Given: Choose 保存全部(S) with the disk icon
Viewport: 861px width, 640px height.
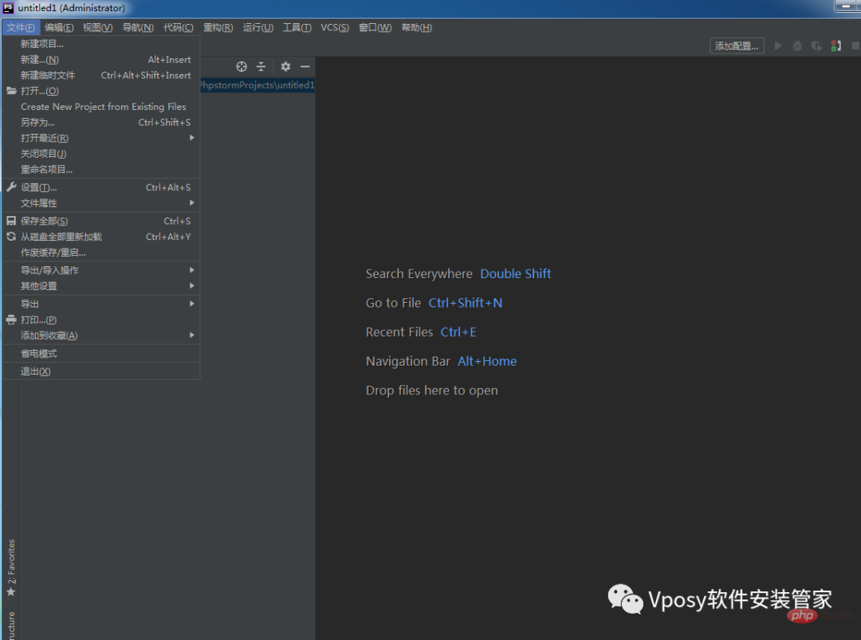Looking at the screenshot, I should pos(101,222).
